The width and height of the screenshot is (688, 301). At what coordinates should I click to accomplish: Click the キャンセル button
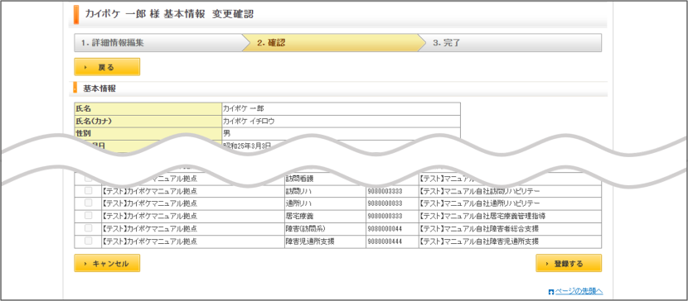(107, 263)
